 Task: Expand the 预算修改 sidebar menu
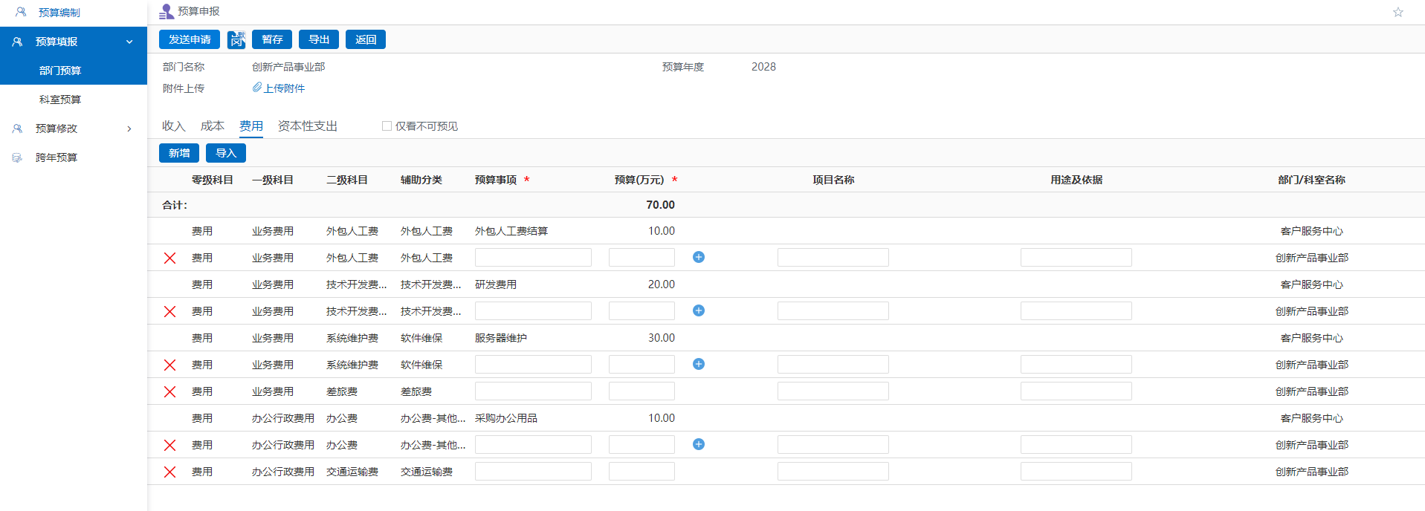(x=129, y=128)
